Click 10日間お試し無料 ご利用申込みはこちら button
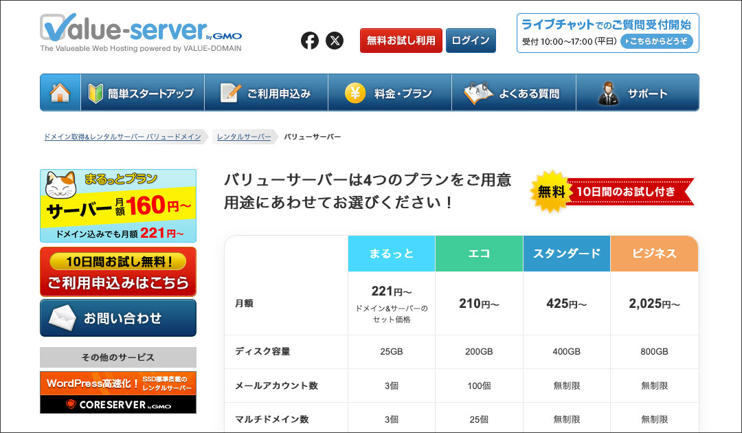The height and width of the screenshot is (433, 742). (118, 271)
